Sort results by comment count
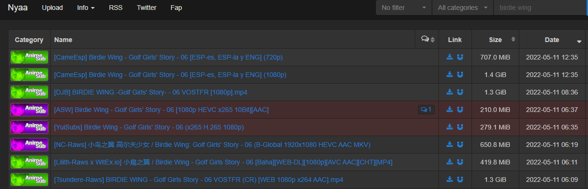The image size is (588, 189). tap(428, 40)
